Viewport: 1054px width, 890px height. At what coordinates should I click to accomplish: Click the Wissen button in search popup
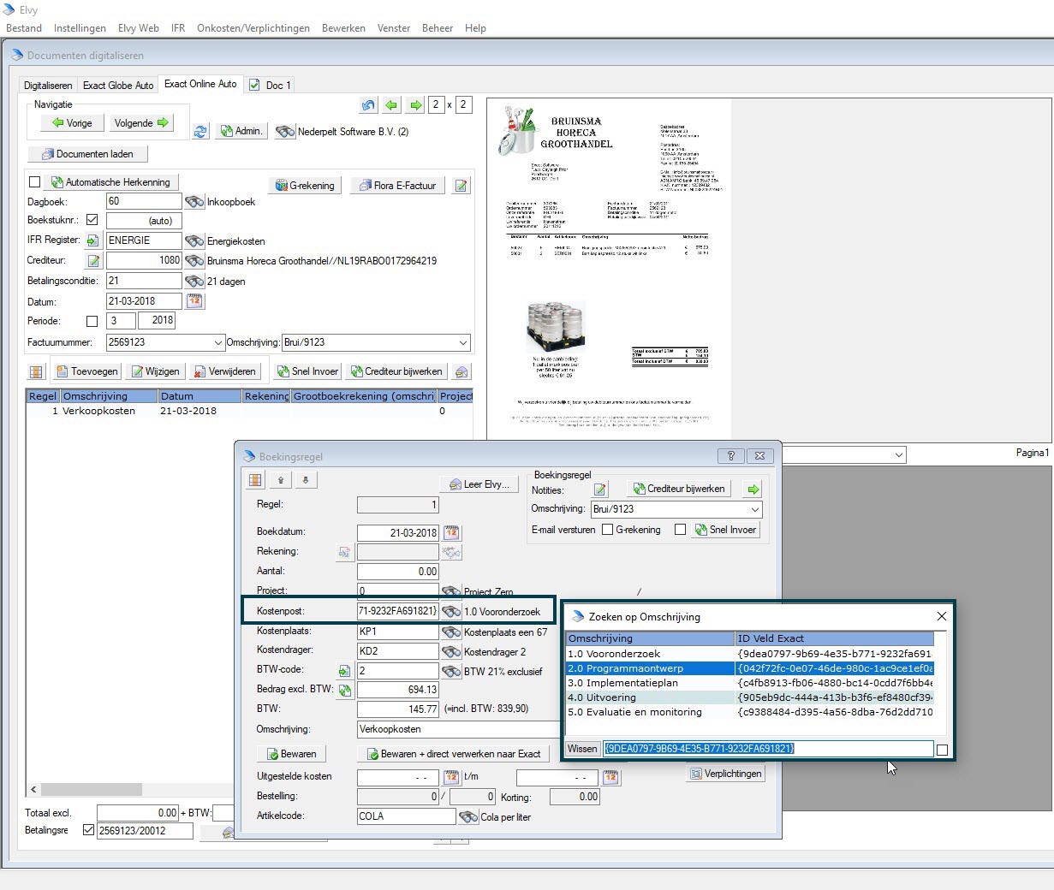click(582, 749)
